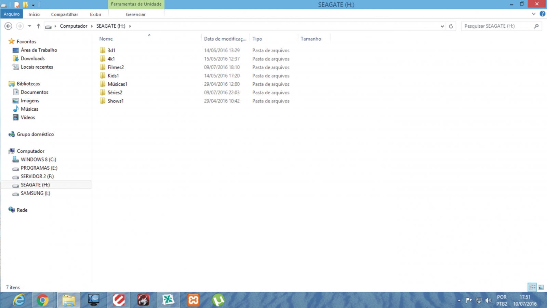Open the Arquivo menu tab
This screenshot has height=308, width=547.
[x=12, y=14]
